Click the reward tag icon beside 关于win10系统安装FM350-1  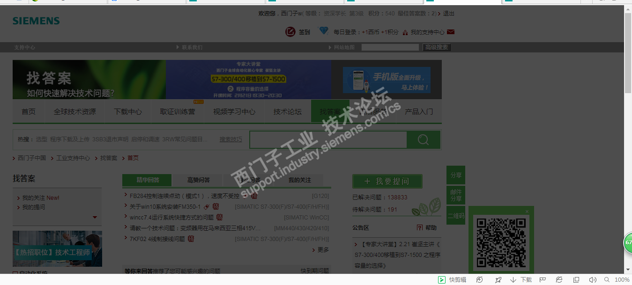coord(207,207)
